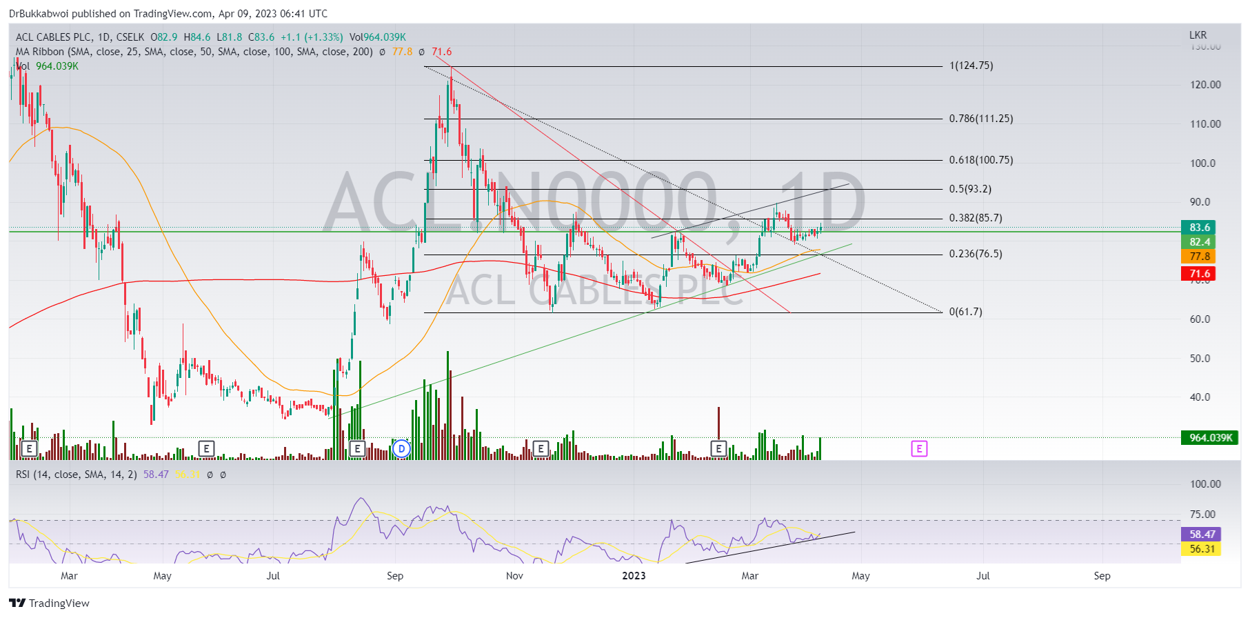Click the TradingView logo at bottom left
The width and height of the screenshot is (1250, 618).
click(49, 603)
